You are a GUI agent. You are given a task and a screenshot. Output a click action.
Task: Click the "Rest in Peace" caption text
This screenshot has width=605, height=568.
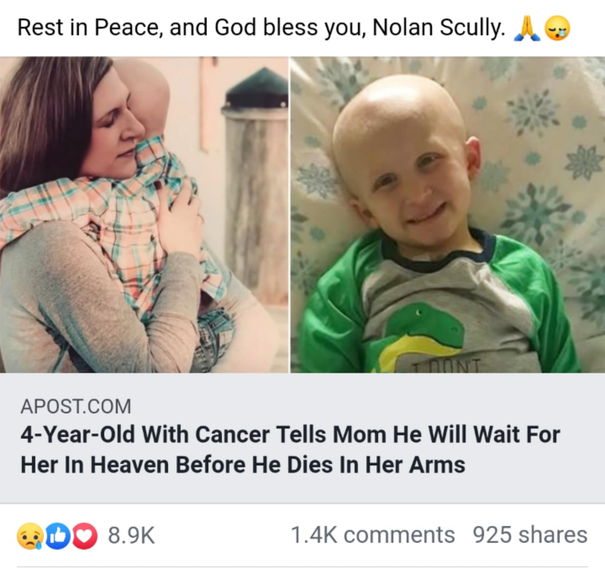90,28
